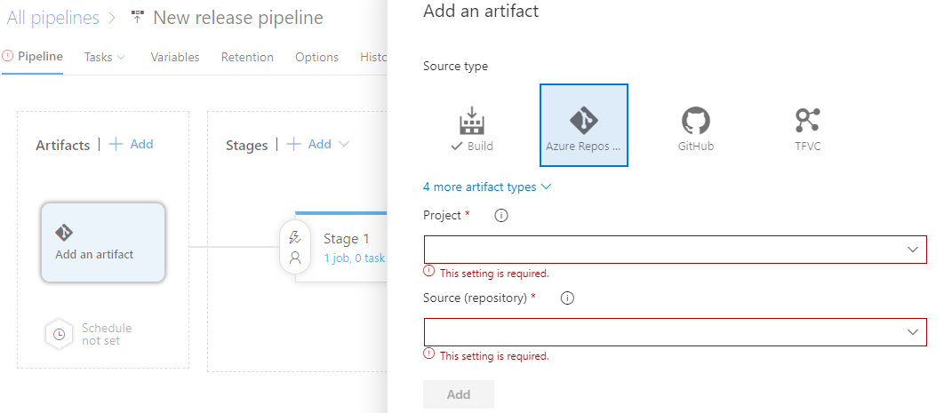Expand 4 more artifact types

486,187
